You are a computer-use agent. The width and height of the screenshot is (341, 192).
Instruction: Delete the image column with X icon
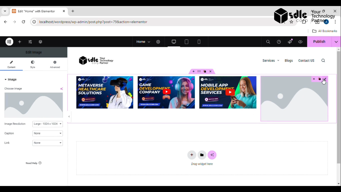[314, 79]
